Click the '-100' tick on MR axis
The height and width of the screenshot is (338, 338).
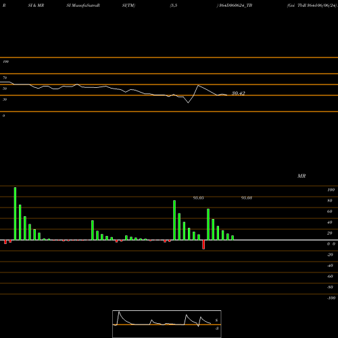(x=331, y=298)
